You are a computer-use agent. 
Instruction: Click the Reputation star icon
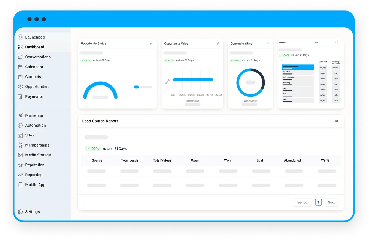point(20,165)
